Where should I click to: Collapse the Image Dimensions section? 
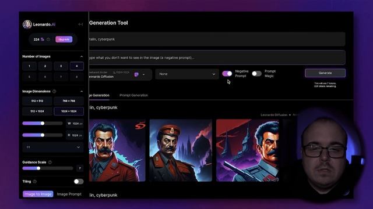82,91
